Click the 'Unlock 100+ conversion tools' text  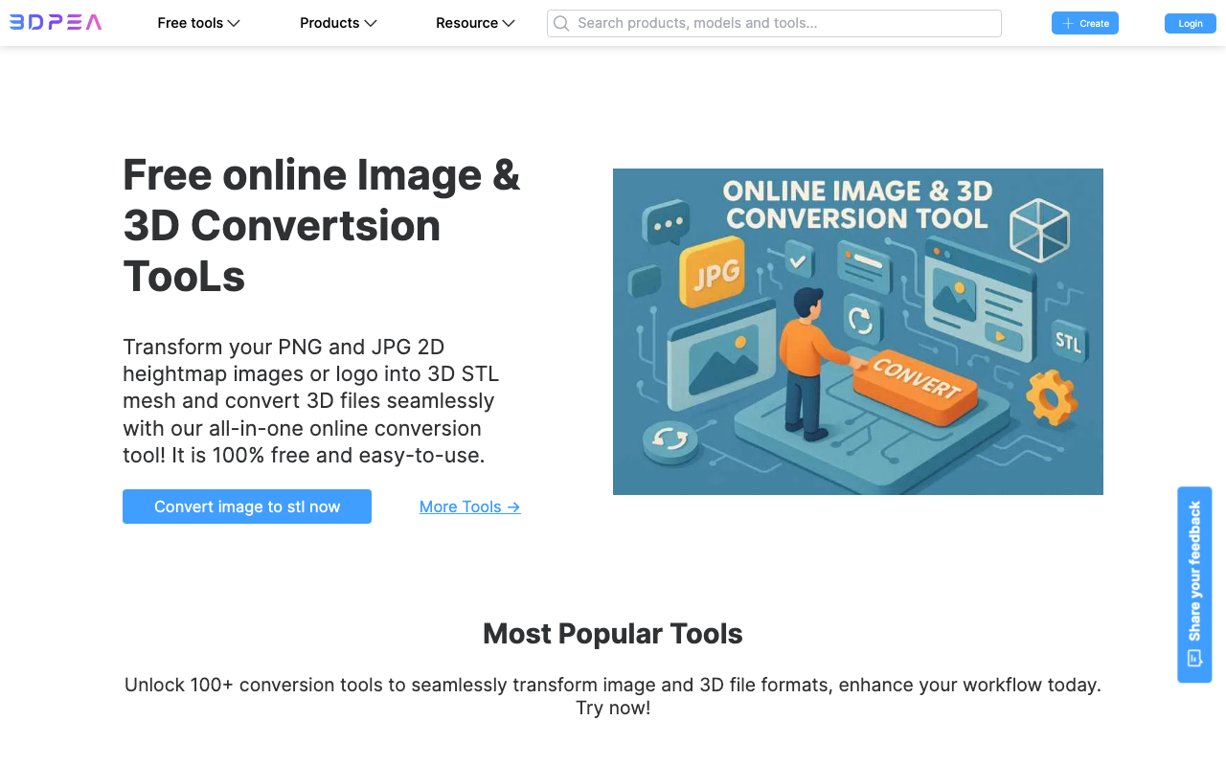(x=613, y=696)
